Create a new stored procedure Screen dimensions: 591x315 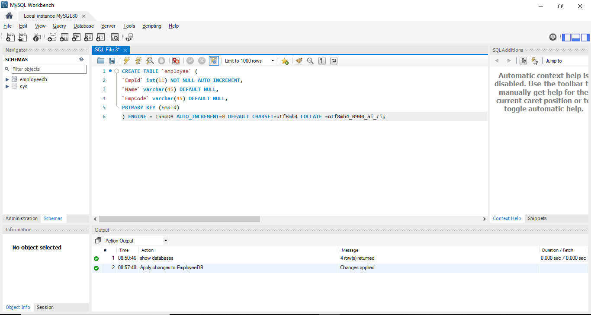point(88,38)
